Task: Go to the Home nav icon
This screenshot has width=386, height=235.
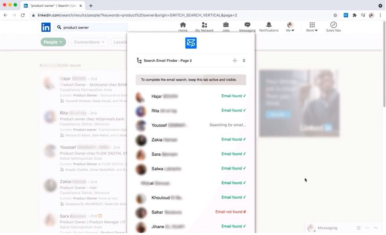Action: point(183,27)
